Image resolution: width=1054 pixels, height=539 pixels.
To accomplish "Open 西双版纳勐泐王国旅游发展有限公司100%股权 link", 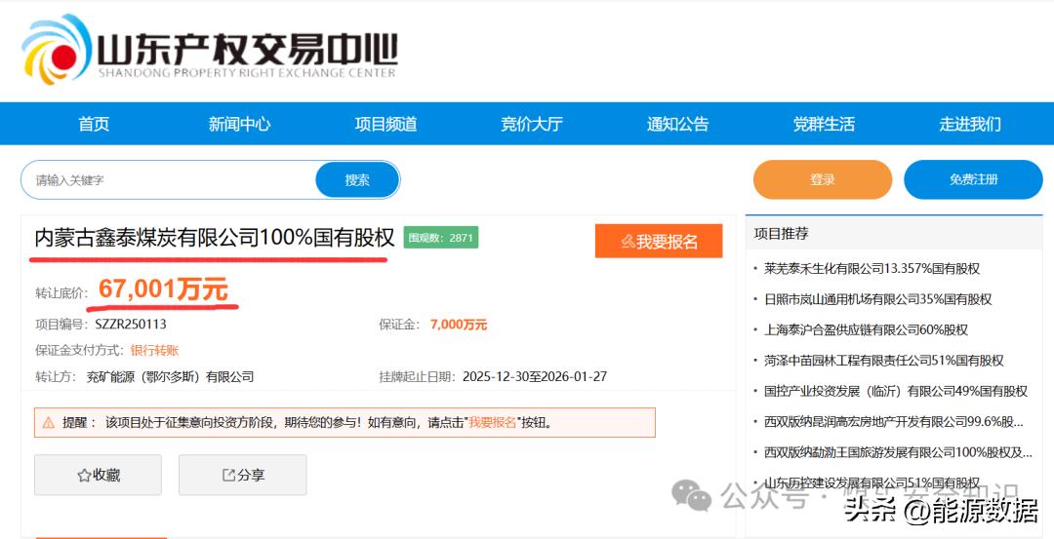I will 898,452.
